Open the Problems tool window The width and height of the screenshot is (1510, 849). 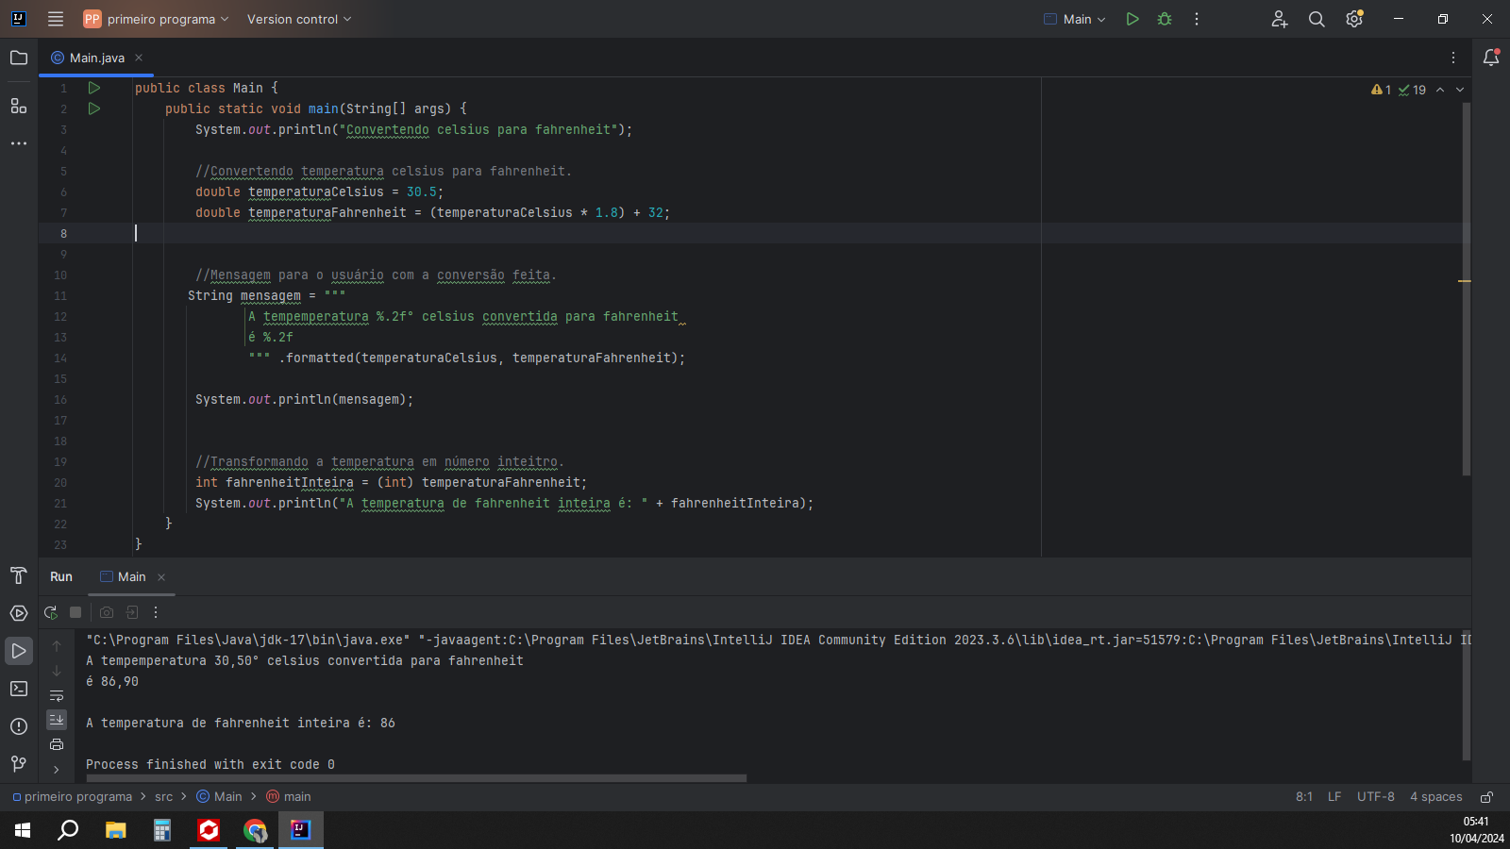coord(19,726)
